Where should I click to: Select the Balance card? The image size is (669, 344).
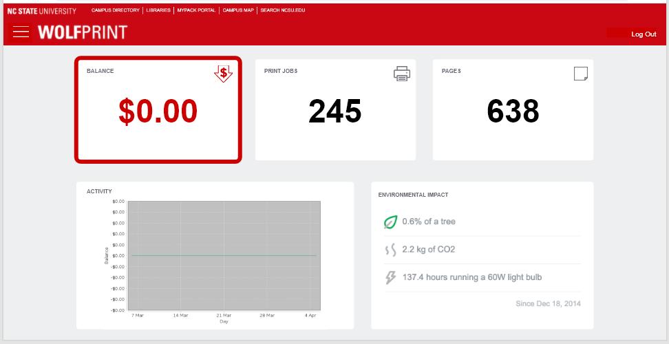pyautogui.click(x=158, y=109)
